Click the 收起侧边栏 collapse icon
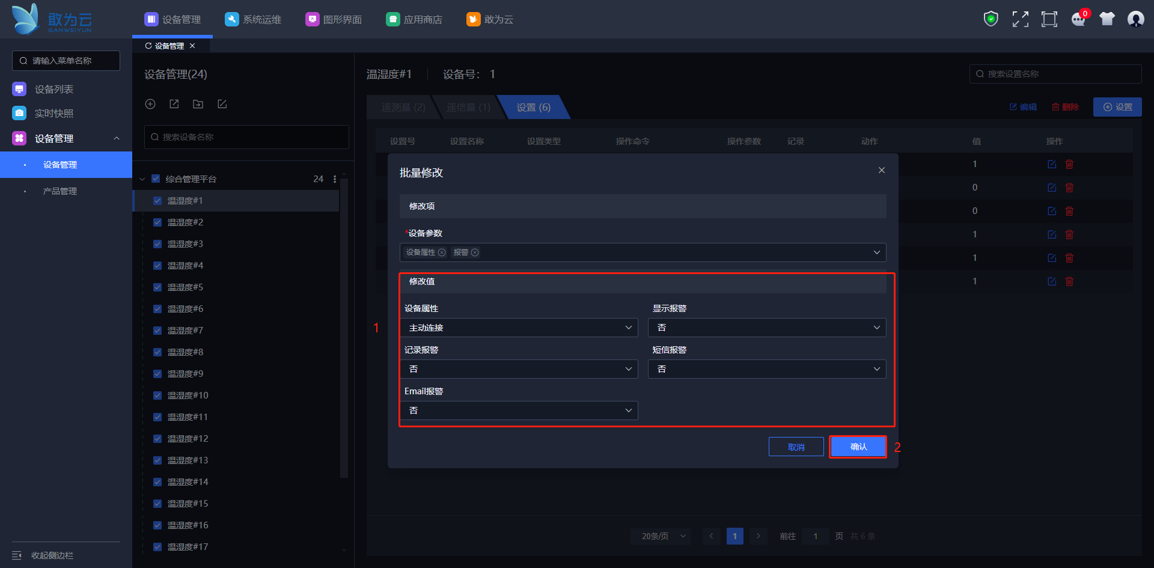The image size is (1154, 568). tap(17, 555)
